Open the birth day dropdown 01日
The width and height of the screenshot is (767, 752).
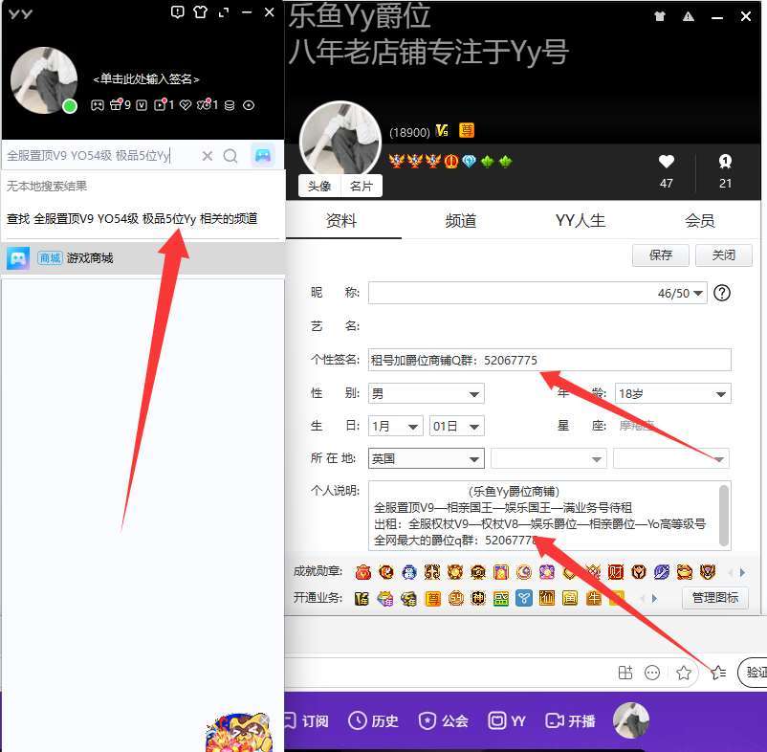coord(456,426)
